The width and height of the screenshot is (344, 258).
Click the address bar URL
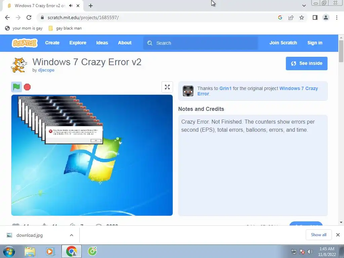83,17
